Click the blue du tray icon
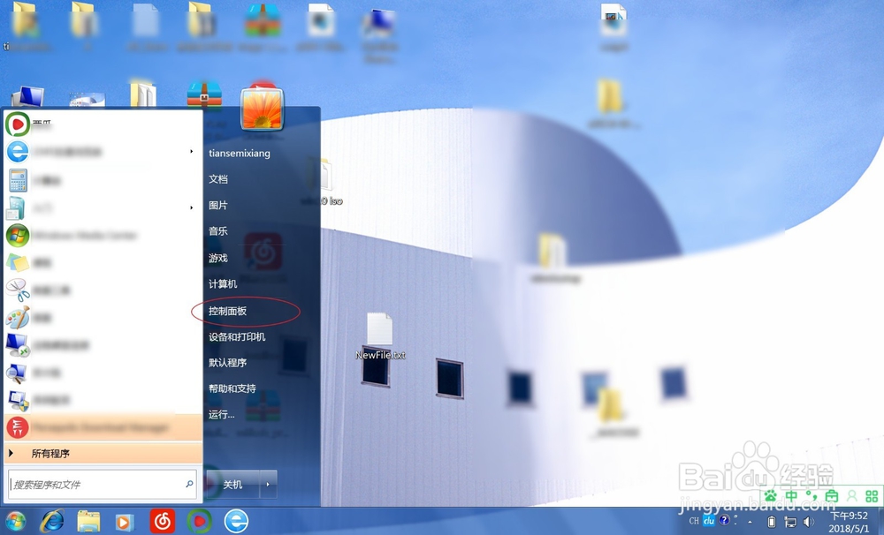This screenshot has width=884, height=535. coord(709,521)
